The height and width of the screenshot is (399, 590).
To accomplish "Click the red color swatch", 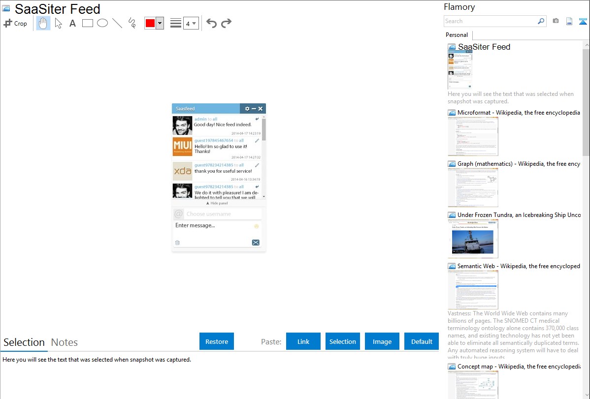I will point(150,23).
